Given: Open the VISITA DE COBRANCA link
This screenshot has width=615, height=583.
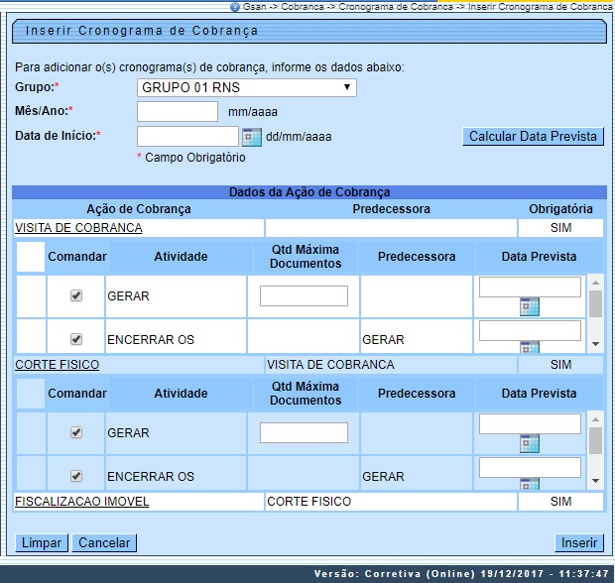Looking at the screenshot, I should (78, 228).
